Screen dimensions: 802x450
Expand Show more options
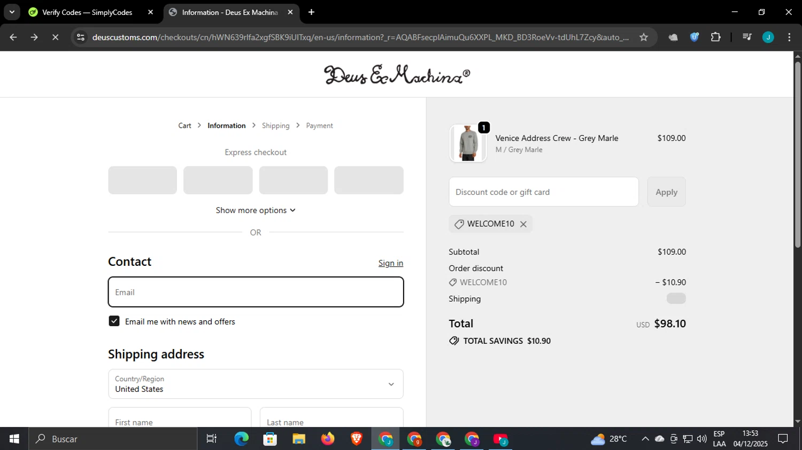point(256,210)
